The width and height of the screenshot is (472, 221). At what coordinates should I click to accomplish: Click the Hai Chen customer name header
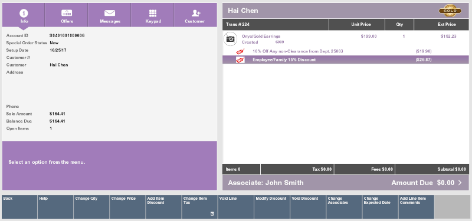[x=243, y=11]
